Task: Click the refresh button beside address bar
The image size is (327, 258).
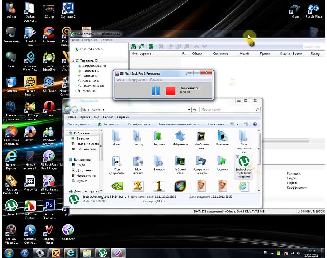Action: click(x=195, y=110)
